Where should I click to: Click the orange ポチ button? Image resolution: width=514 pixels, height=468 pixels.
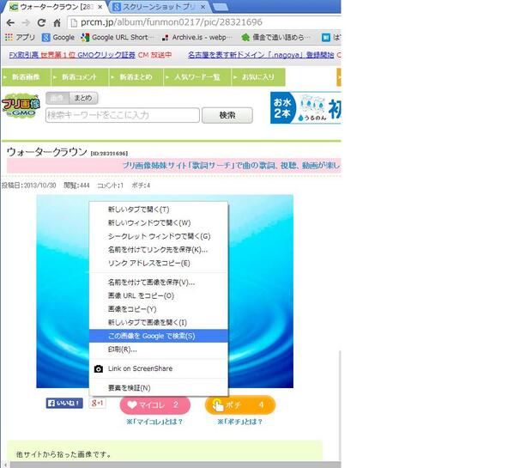(x=240, y=405)
